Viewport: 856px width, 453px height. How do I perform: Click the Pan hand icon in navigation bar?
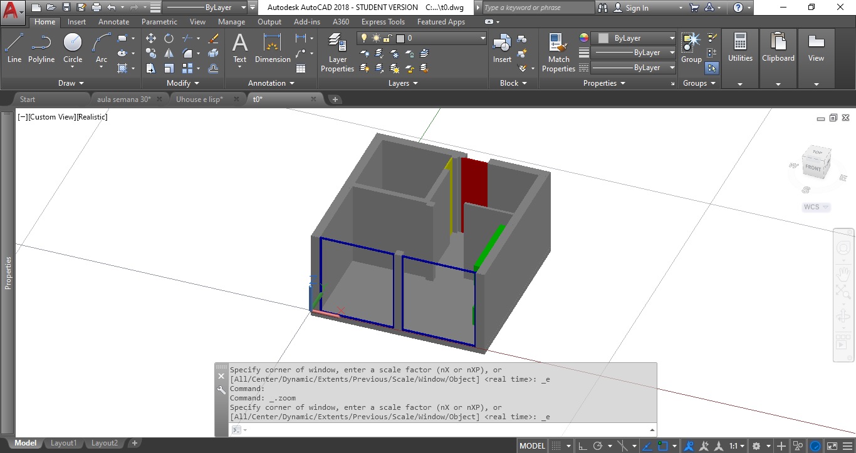coord(843,273)
